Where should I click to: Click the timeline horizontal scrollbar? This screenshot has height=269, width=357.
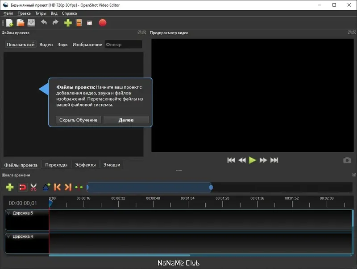point(119,255)
